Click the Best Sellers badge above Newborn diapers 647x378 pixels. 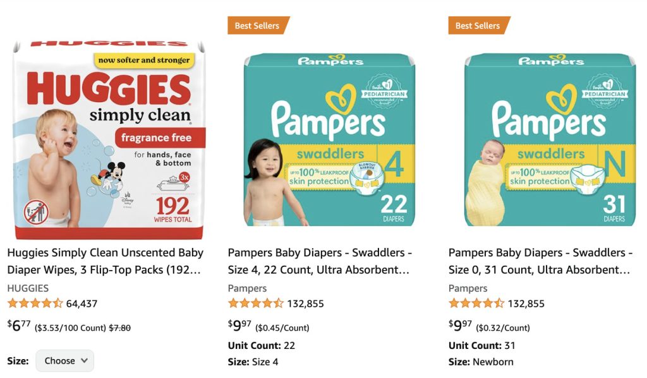478,26
